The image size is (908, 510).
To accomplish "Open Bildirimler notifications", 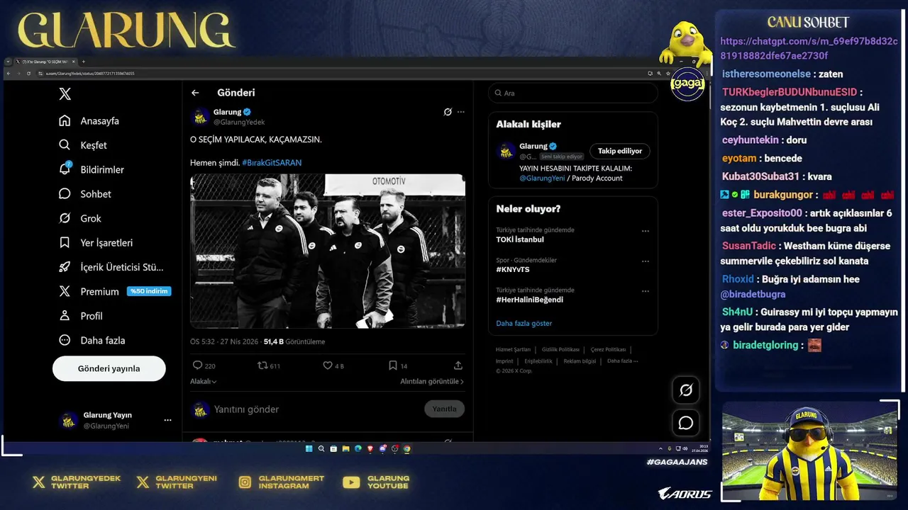I will click(92, 169).
